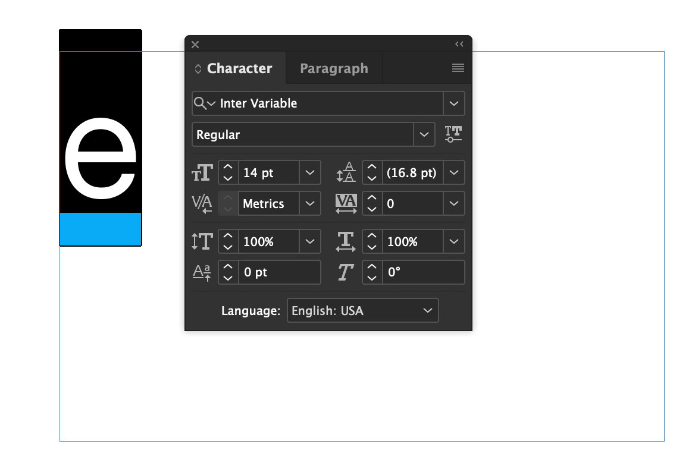Click the kerning icon

pos(202,203)
